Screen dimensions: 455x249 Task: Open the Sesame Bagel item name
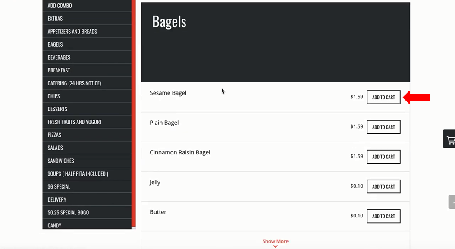(x=168, y=93)
